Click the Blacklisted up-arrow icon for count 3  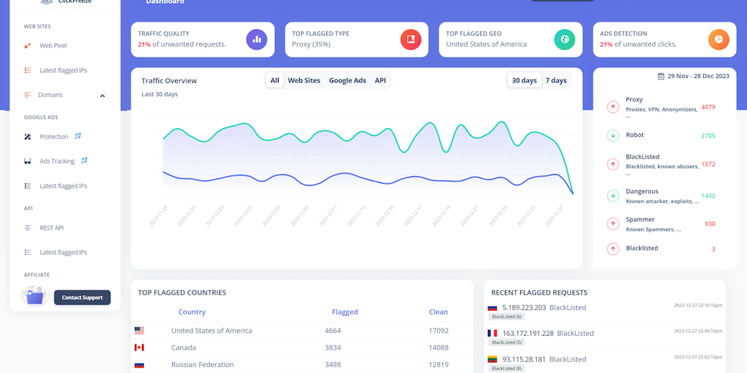[x=613, y=248]
